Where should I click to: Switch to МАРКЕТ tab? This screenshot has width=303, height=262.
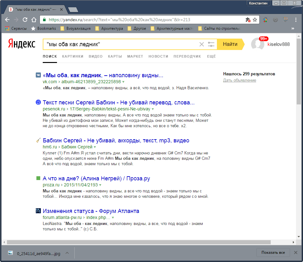click(135, 56)
